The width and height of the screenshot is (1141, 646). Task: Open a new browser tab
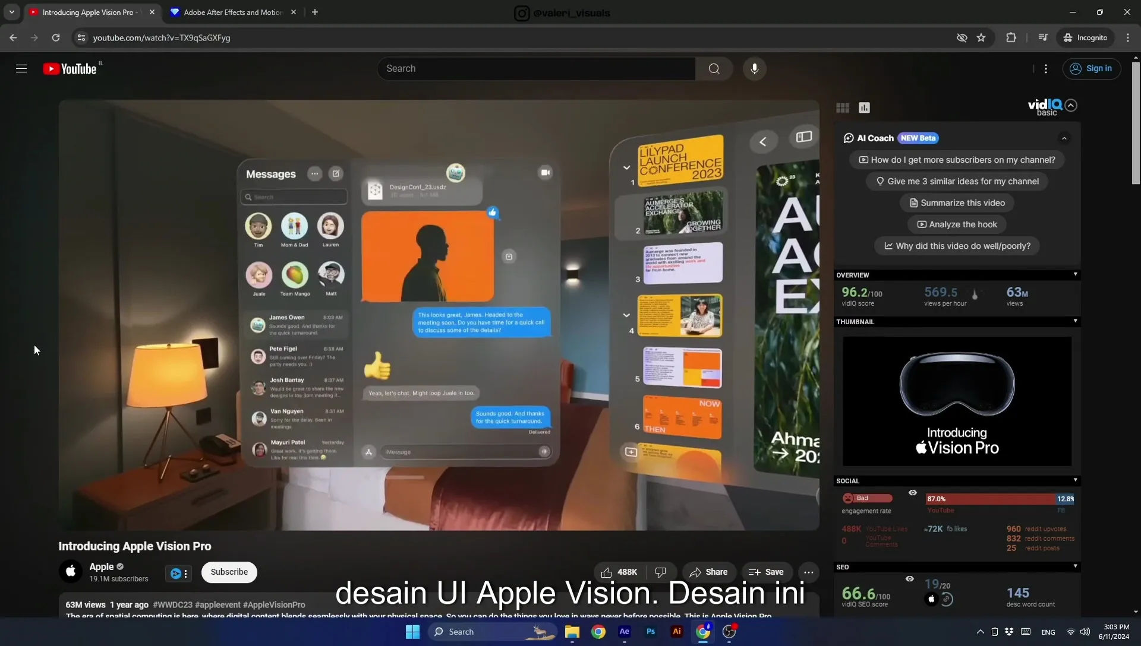(x=315, y=12)
